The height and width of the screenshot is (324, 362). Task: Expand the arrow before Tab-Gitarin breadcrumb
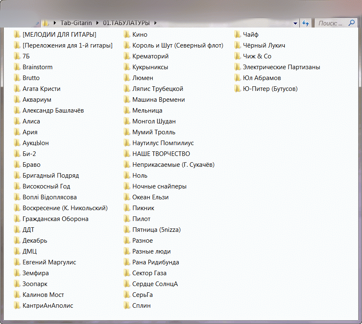[55, 23]
